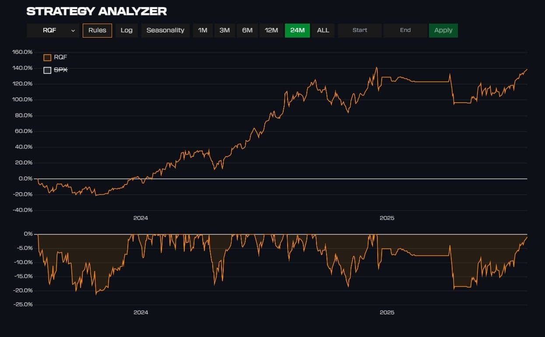Click the End date input field

pos(405,30)
